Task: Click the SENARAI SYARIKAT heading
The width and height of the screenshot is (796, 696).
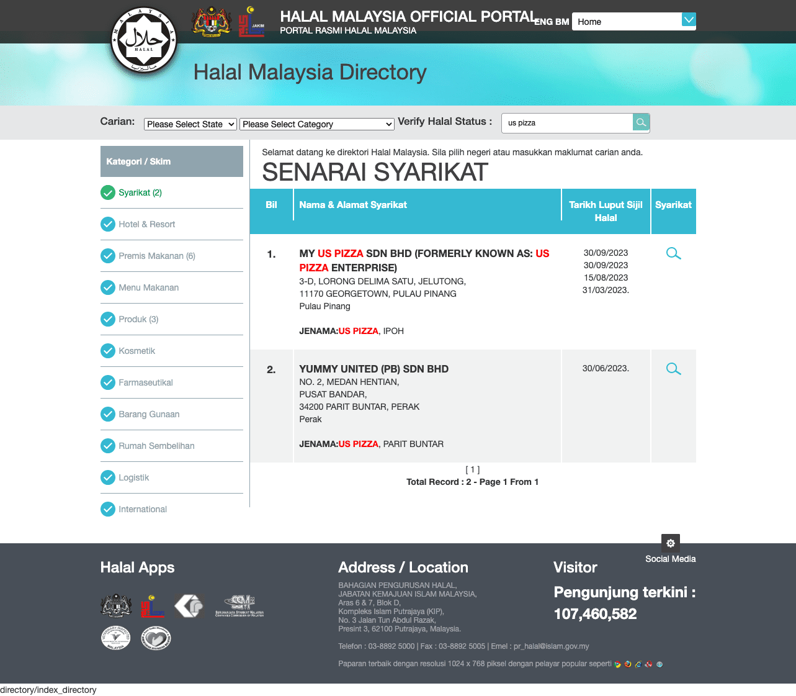Action: pos(375,173)
